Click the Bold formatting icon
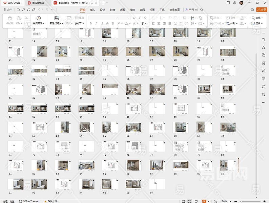Viewport: 269px width, 203px height. coord(91,24)
